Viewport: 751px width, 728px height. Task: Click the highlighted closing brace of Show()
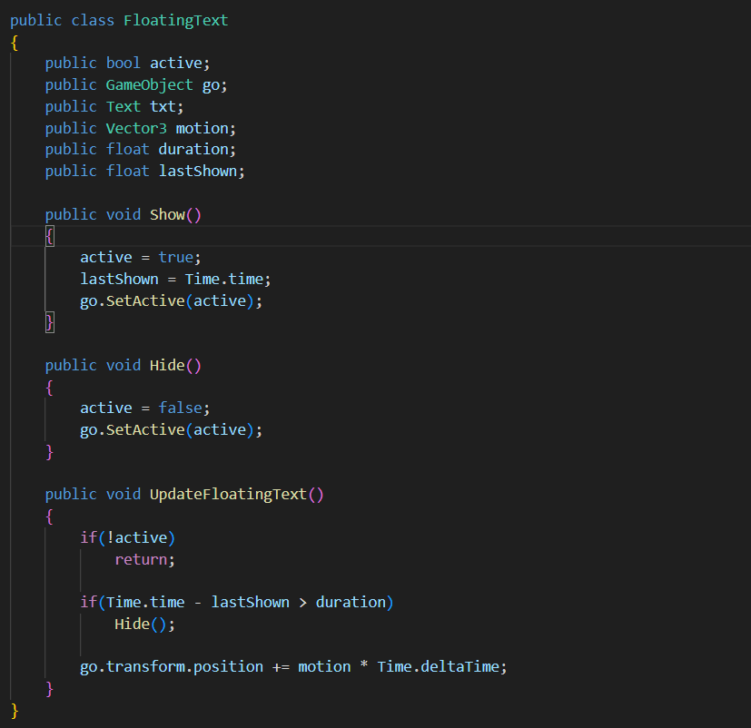(x=50, y=322)
